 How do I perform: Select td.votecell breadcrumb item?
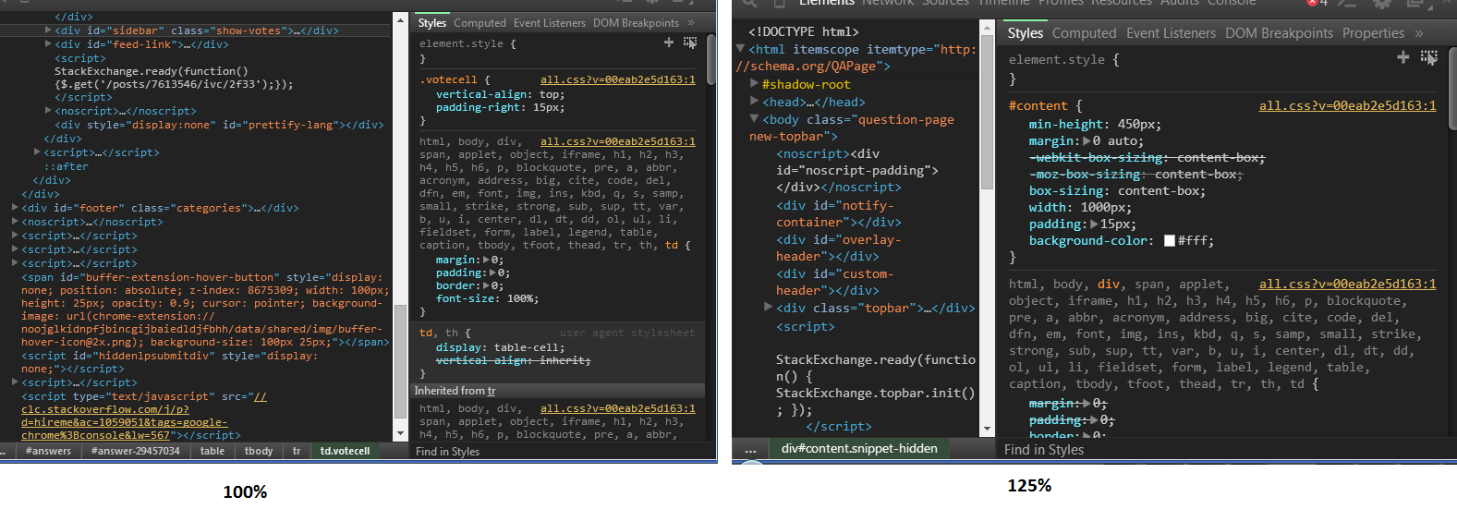(x=345, y=451)
